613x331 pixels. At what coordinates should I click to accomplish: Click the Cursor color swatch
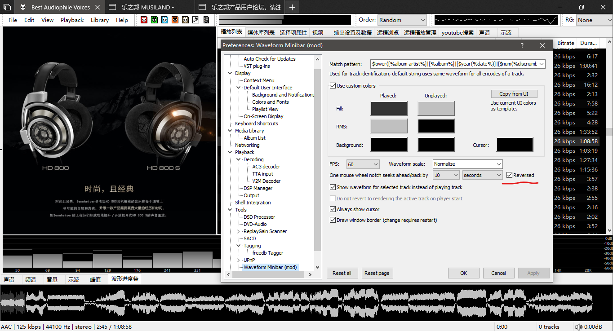click(x=515, y=145)
